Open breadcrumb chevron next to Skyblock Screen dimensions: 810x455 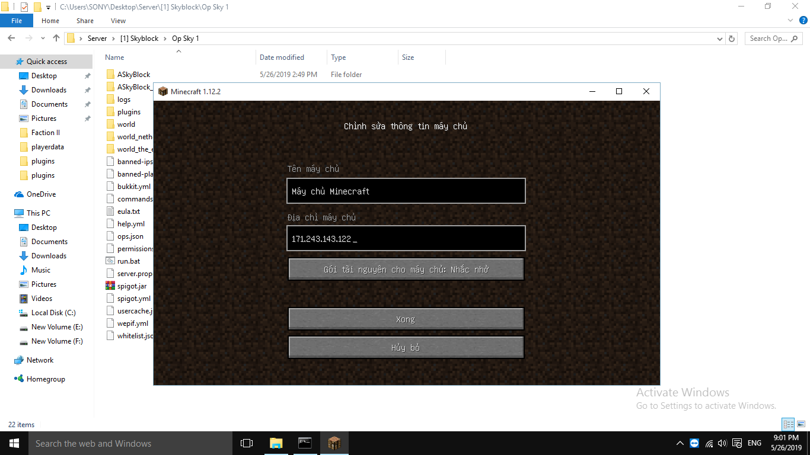[x=165, y=38]
